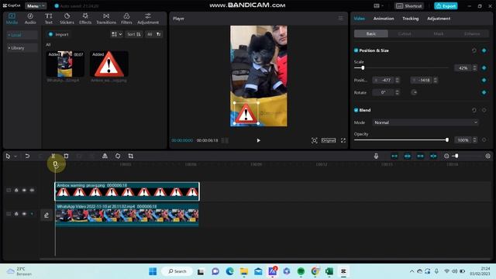Reset Blend settings
Screen dimensions: 496x279
click(x=474, y=110)
